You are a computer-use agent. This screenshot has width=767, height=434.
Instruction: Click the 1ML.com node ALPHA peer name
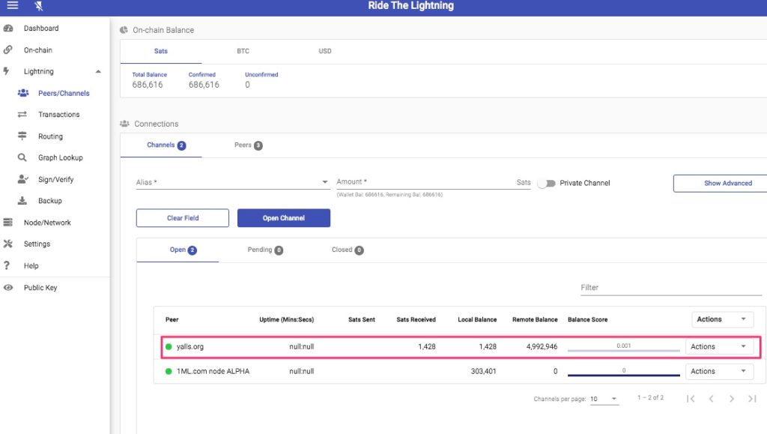click(x=213, y=371)
